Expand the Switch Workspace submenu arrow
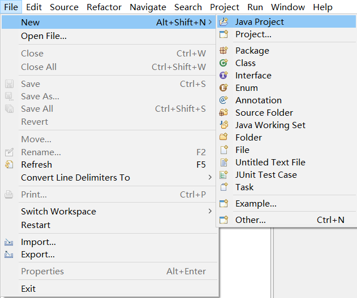 pos(210,211)
